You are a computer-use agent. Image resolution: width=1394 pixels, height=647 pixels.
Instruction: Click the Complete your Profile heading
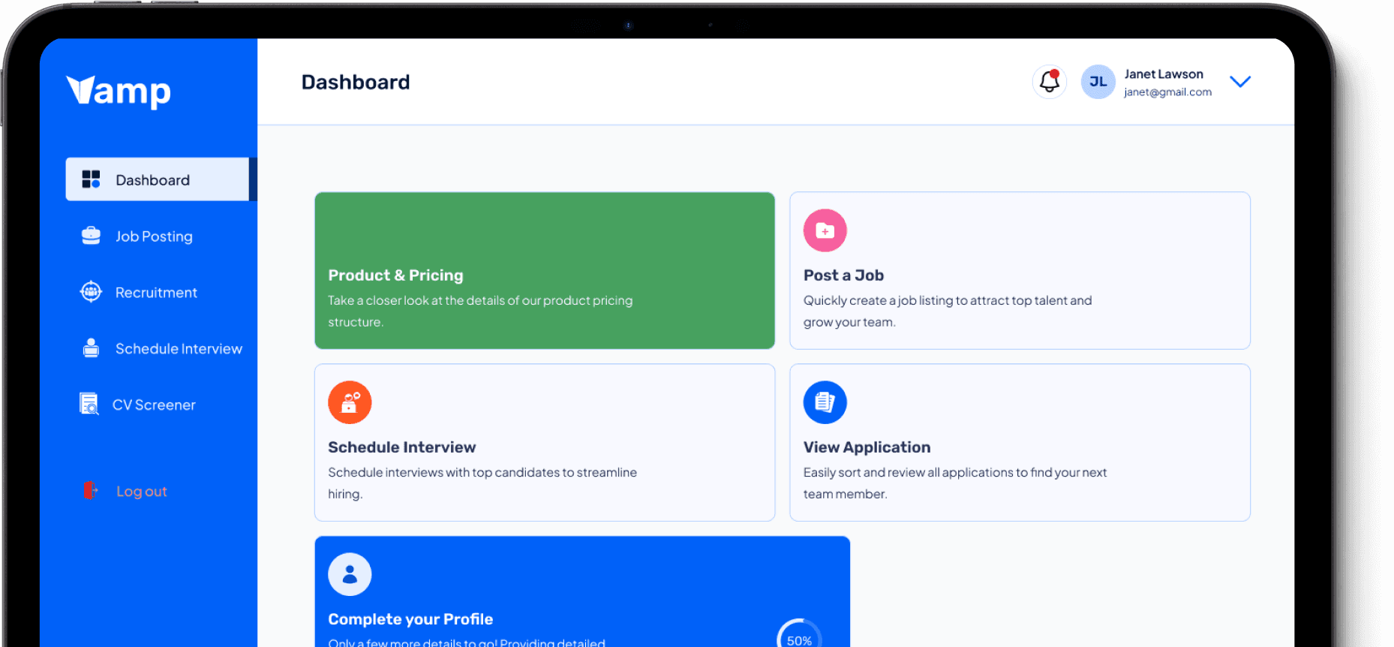click(x=410, y=619)
